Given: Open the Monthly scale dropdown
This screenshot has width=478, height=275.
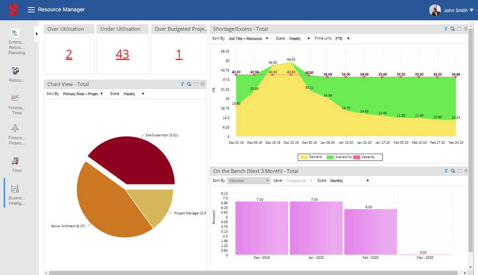Looking at the screenshot, I should pyautogui.click(x=349, y=181).
